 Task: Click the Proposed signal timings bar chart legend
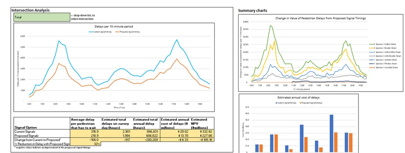coord(311,103)
